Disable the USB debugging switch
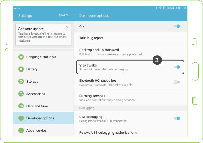203x143 pixels. (x=177, y=118)
